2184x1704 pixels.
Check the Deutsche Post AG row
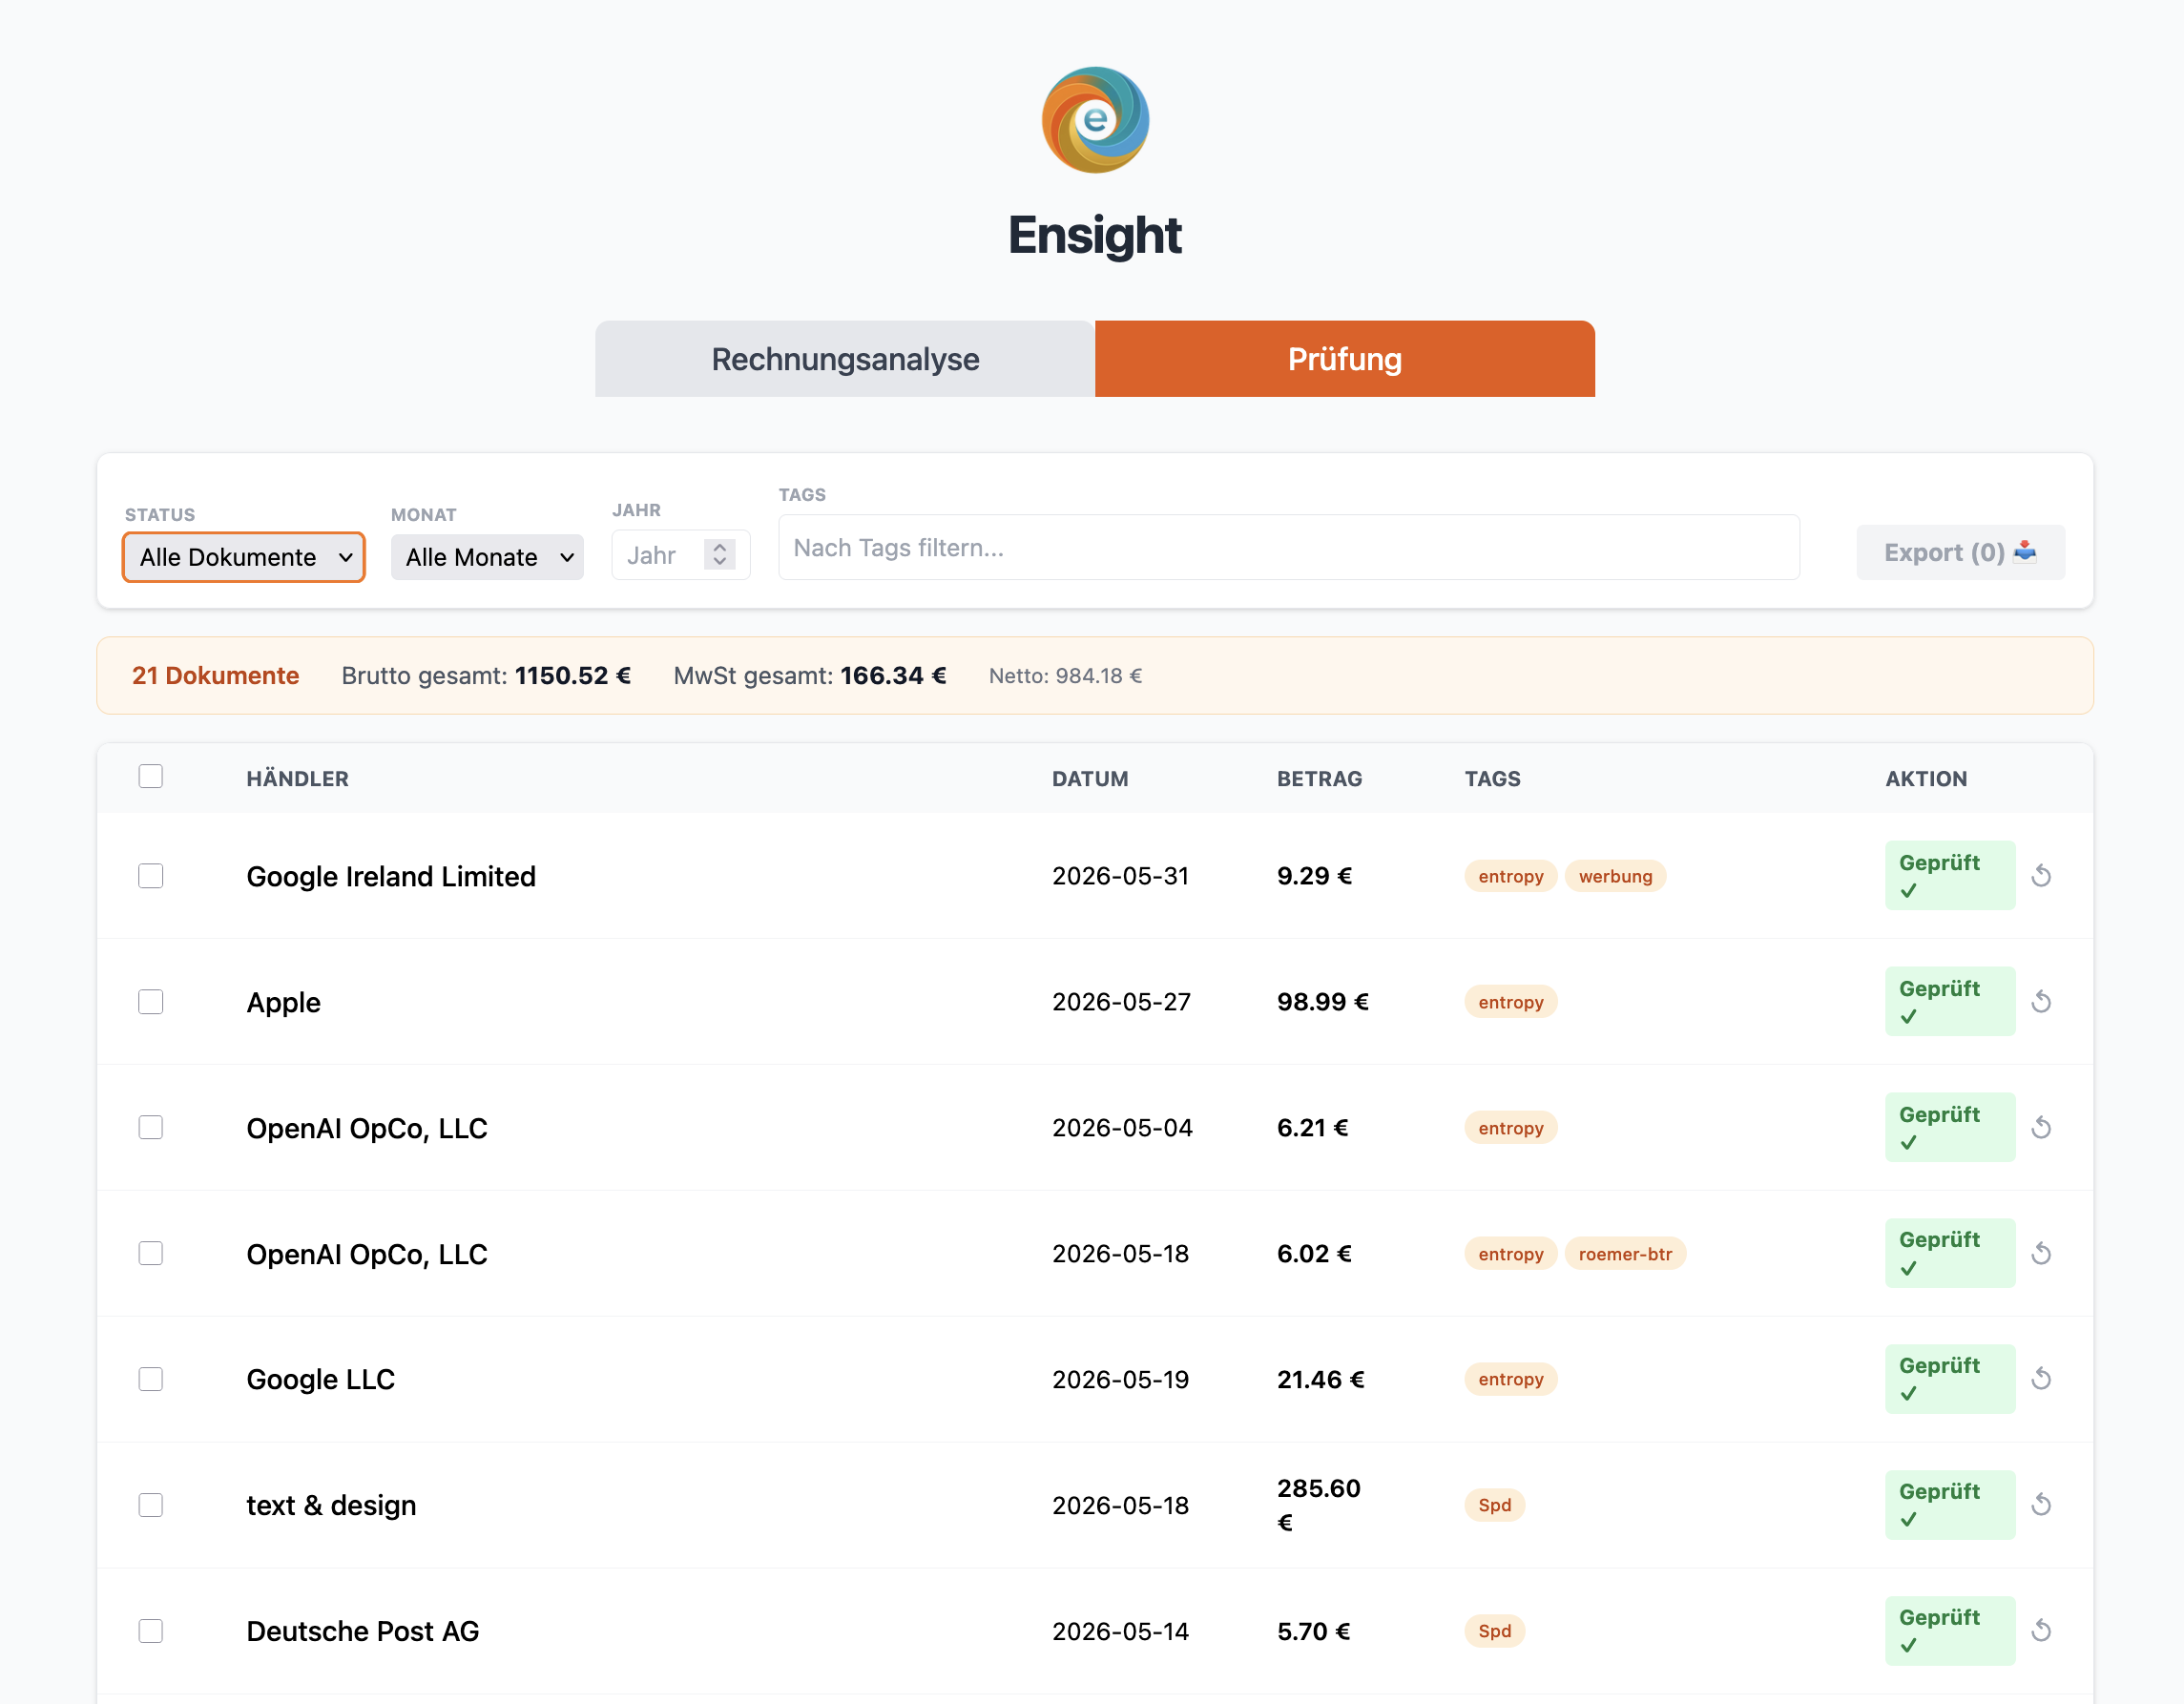(151, 1631)
